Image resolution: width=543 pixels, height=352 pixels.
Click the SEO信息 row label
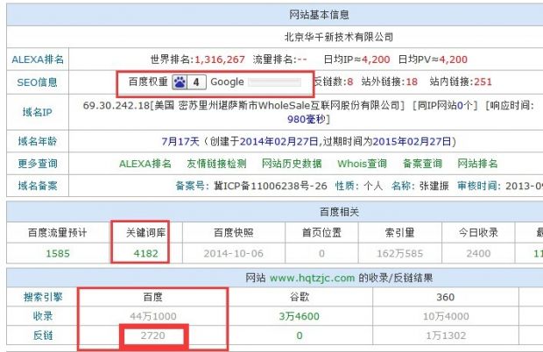point(37,82)
